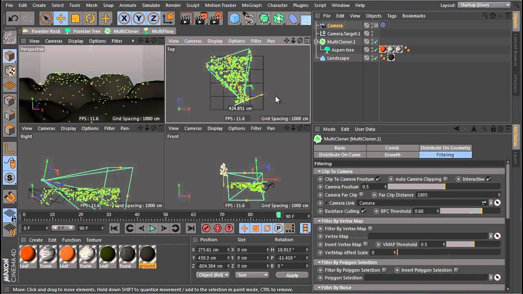This screenshot has width=523, height=294.
Task: Open the Object (Rel) dropdown
Action: pos(213,275)
